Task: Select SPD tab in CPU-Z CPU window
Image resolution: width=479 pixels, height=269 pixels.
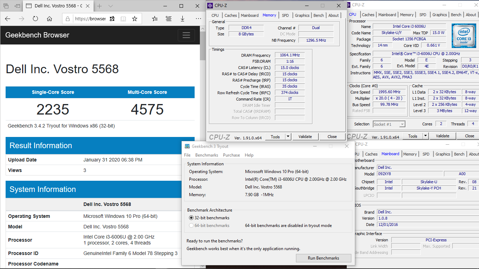Action: pyautogui.click(x=423, y=15)
